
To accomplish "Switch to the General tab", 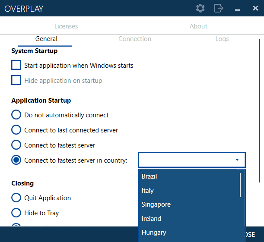I will (x=46, y=39).
